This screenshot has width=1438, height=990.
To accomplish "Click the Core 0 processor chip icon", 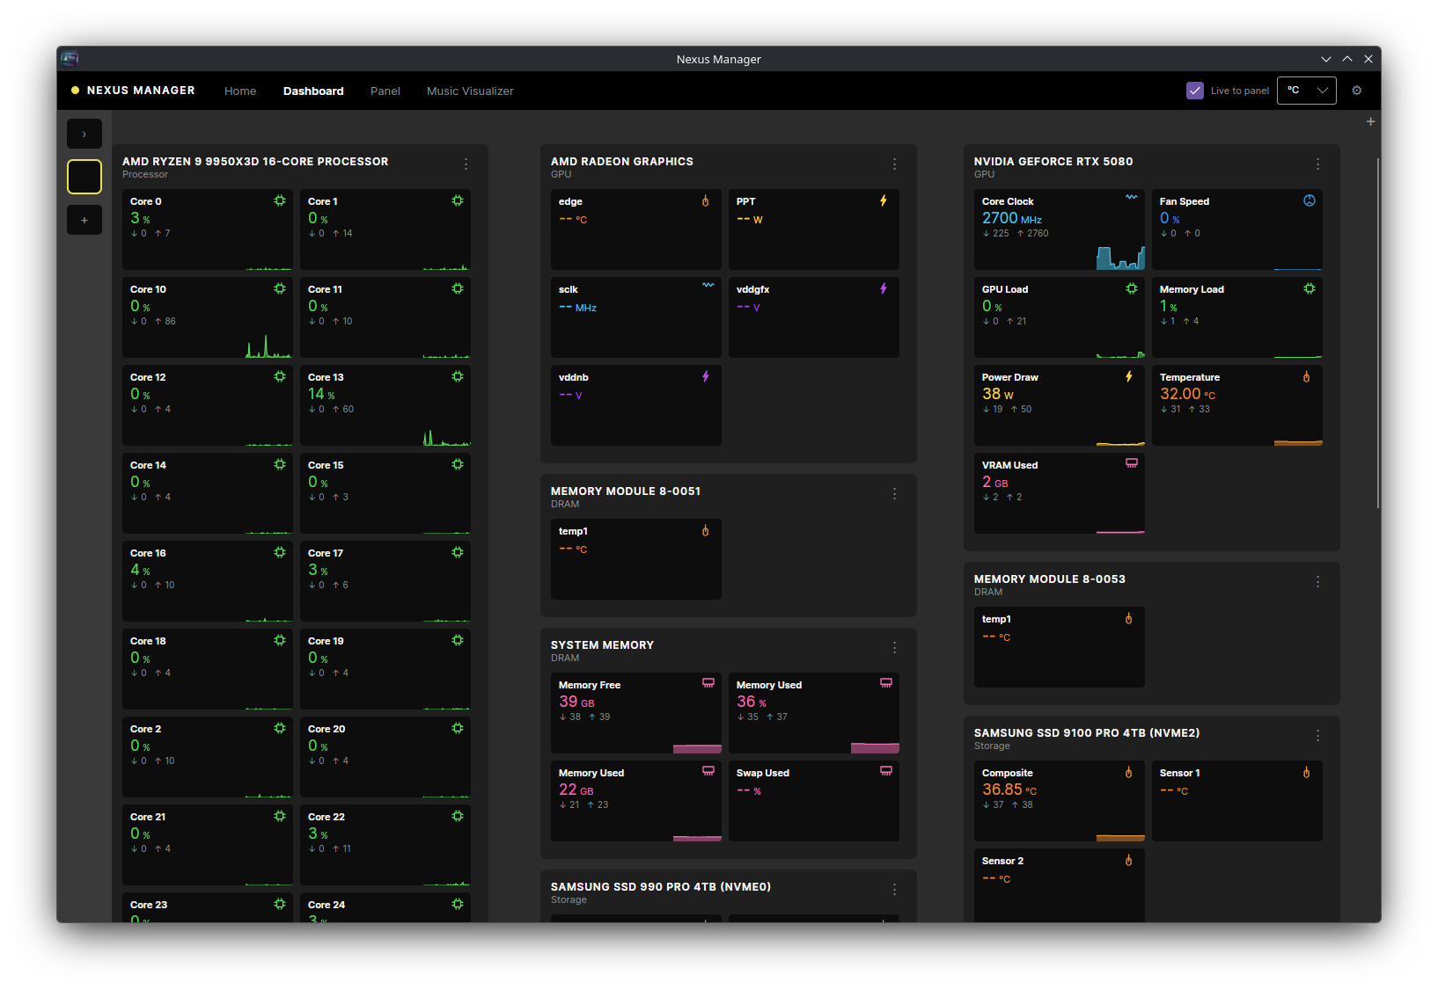I will 280,200.
